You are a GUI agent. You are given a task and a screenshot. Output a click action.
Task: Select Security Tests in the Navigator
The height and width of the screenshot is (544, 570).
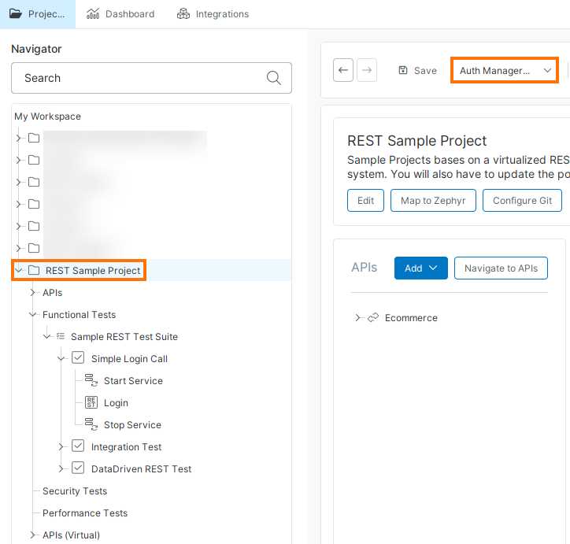pos(75,491)
